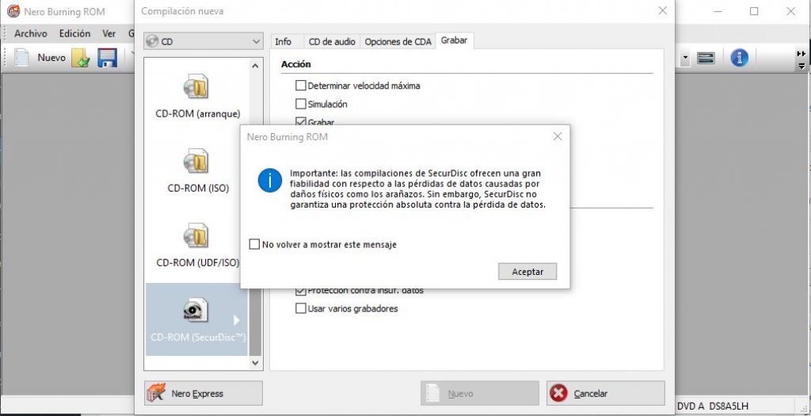
Task: Select the CD-ROM (arranque) compilation icon
Action: (x=196, y=86)
